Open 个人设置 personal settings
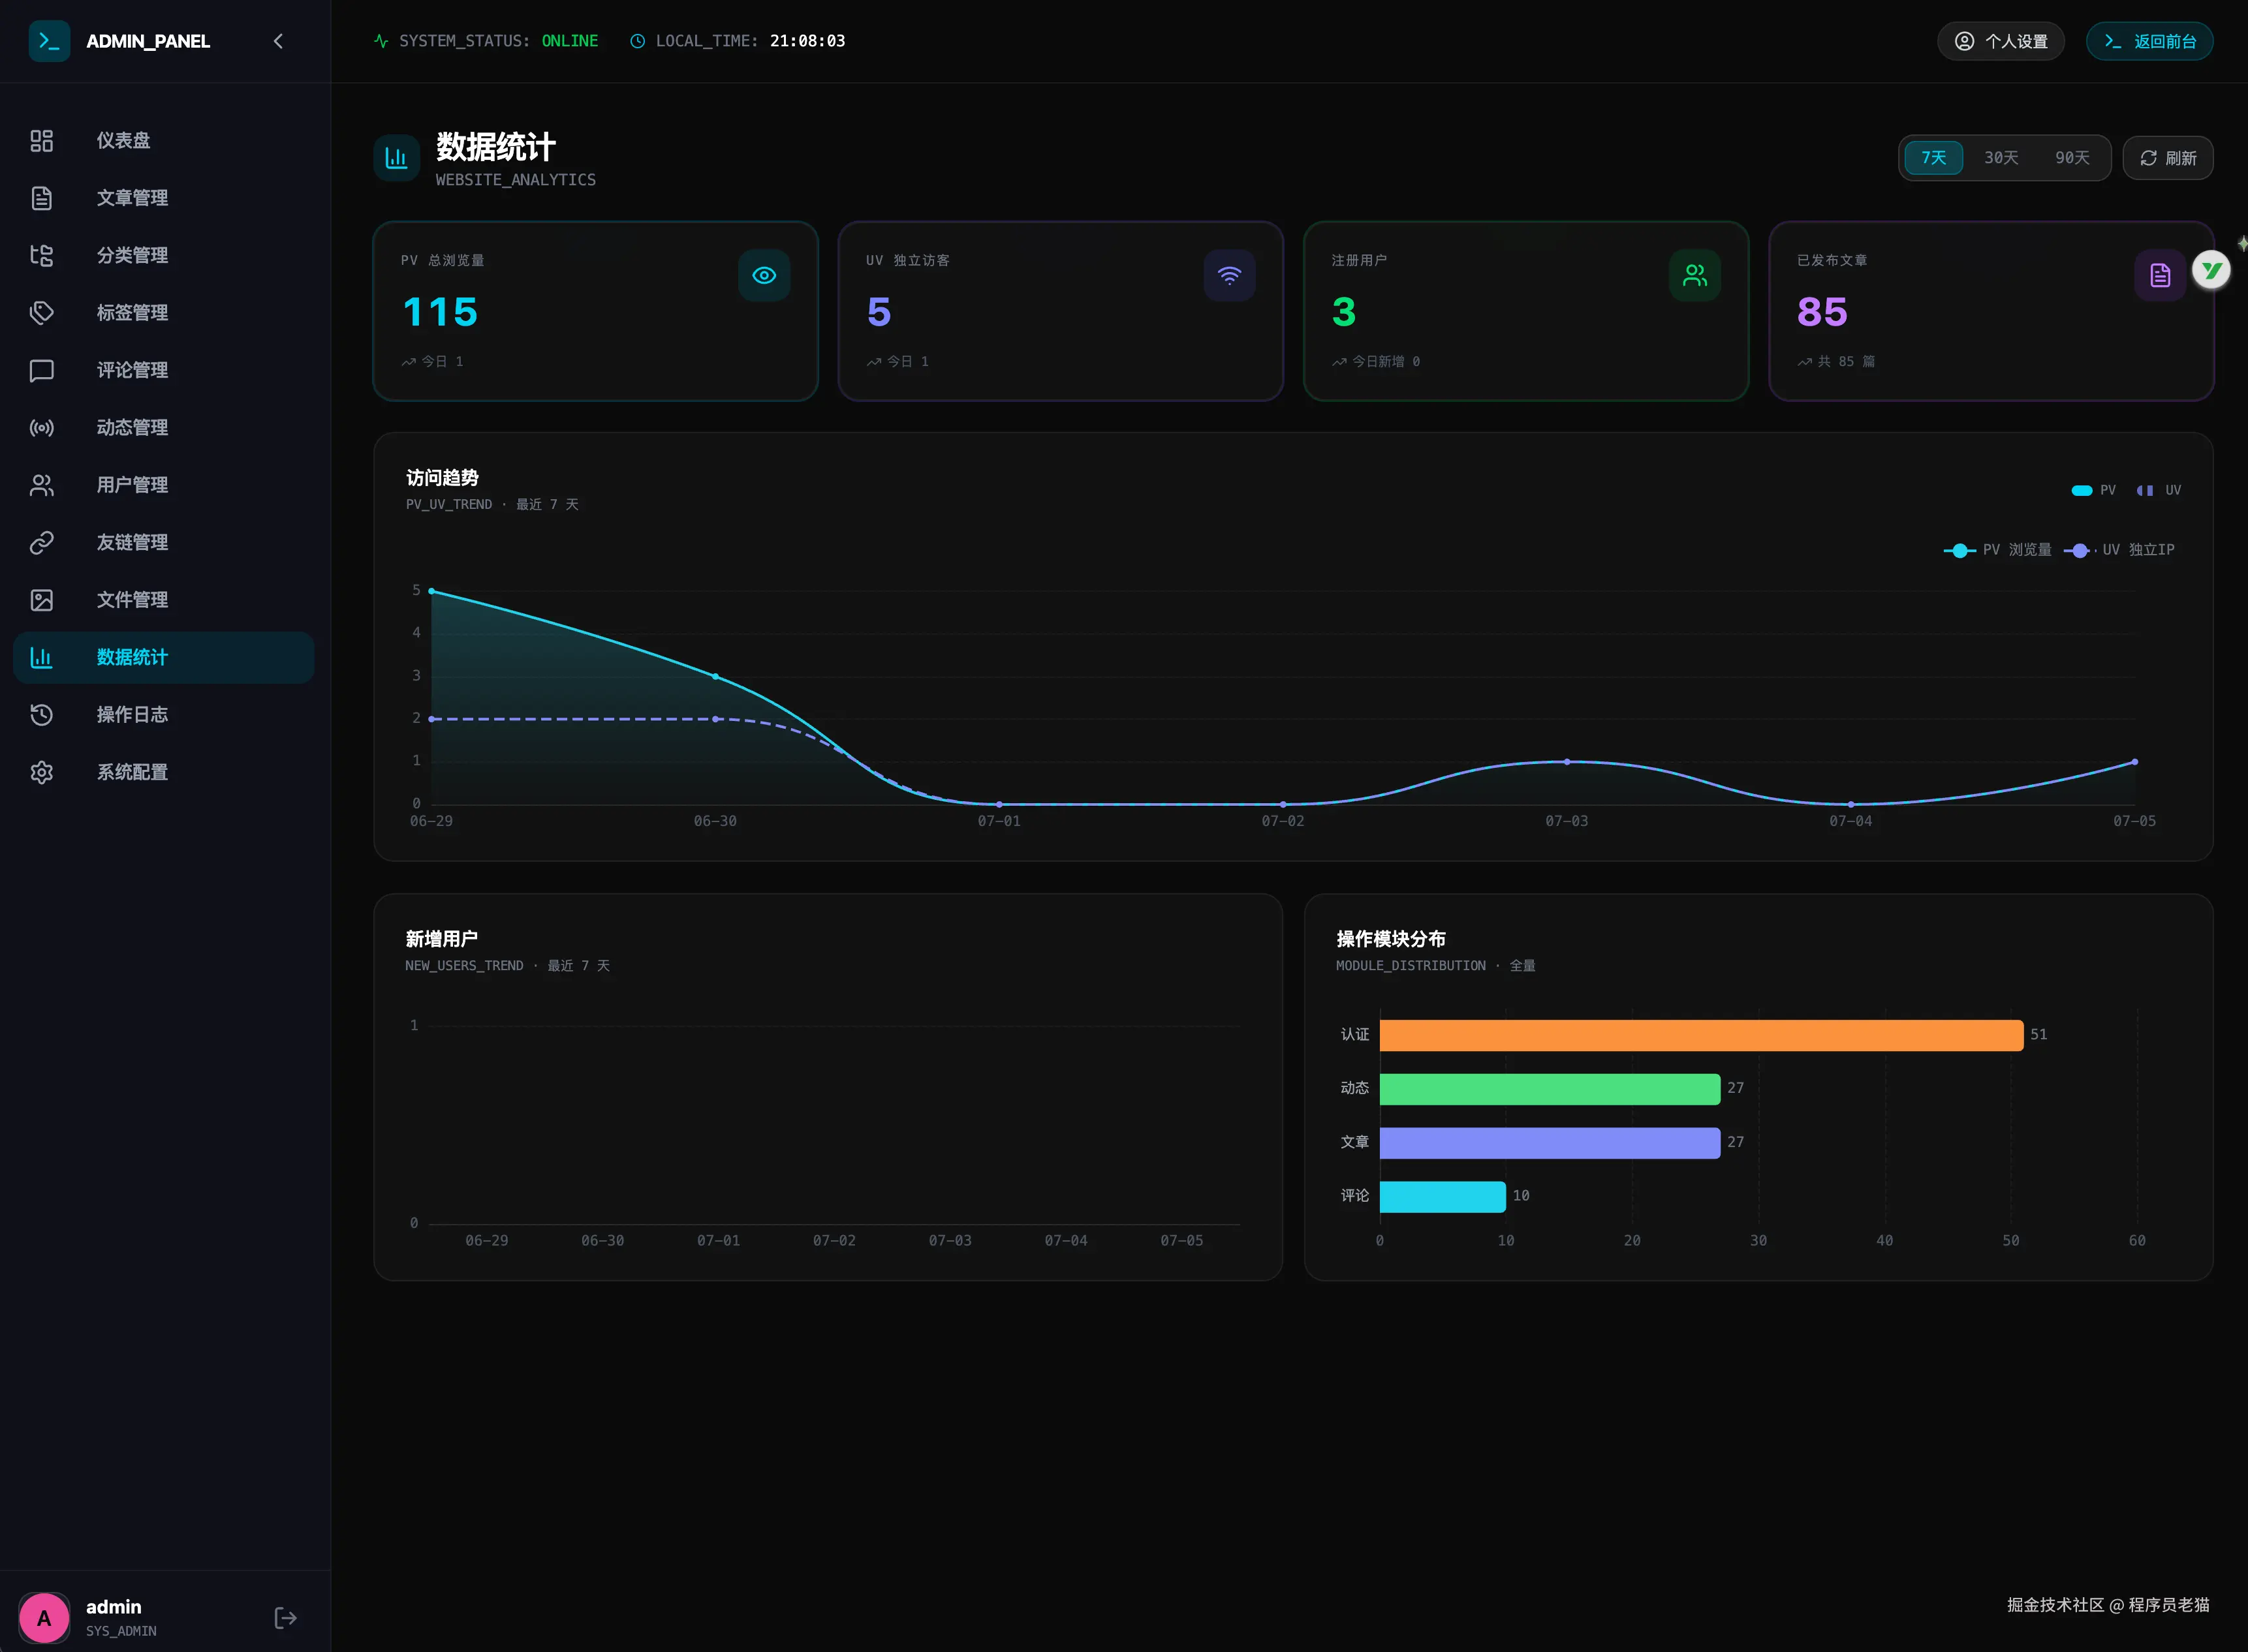 pyautogui.click(x=2000, y=41)
